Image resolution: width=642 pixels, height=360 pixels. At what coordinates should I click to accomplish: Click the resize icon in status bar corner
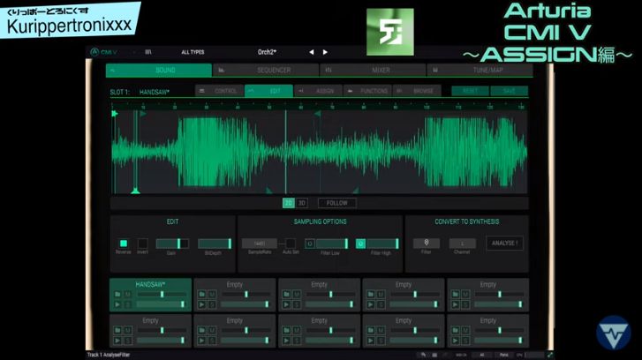click(550, 355)
